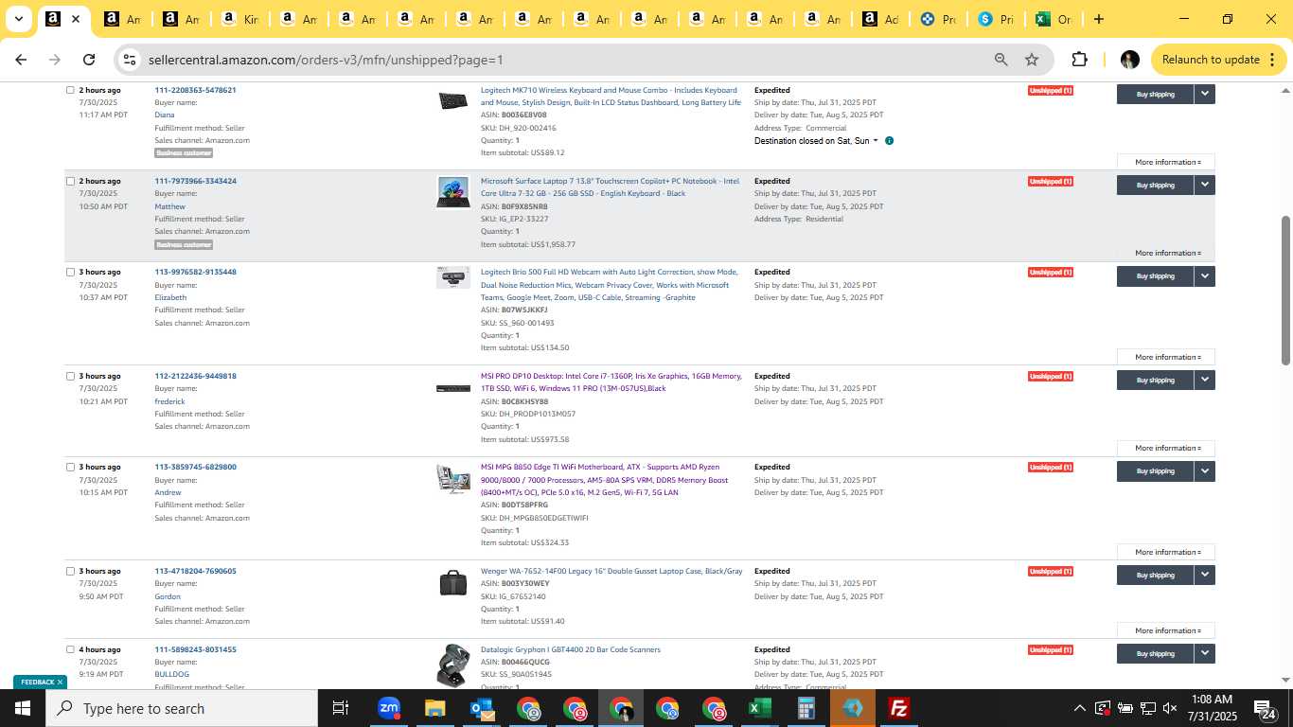Close the active Amazon tab
This screenshot has width=1293, height=727.
pyautogui.click(x=77, y=19)
